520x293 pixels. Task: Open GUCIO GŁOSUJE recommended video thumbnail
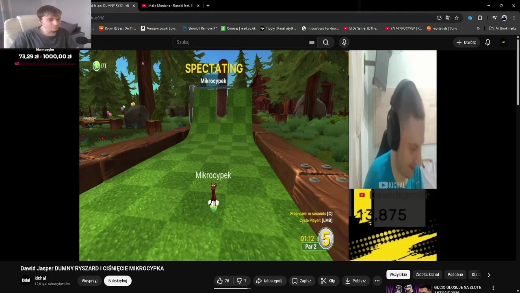click(408, 289)
